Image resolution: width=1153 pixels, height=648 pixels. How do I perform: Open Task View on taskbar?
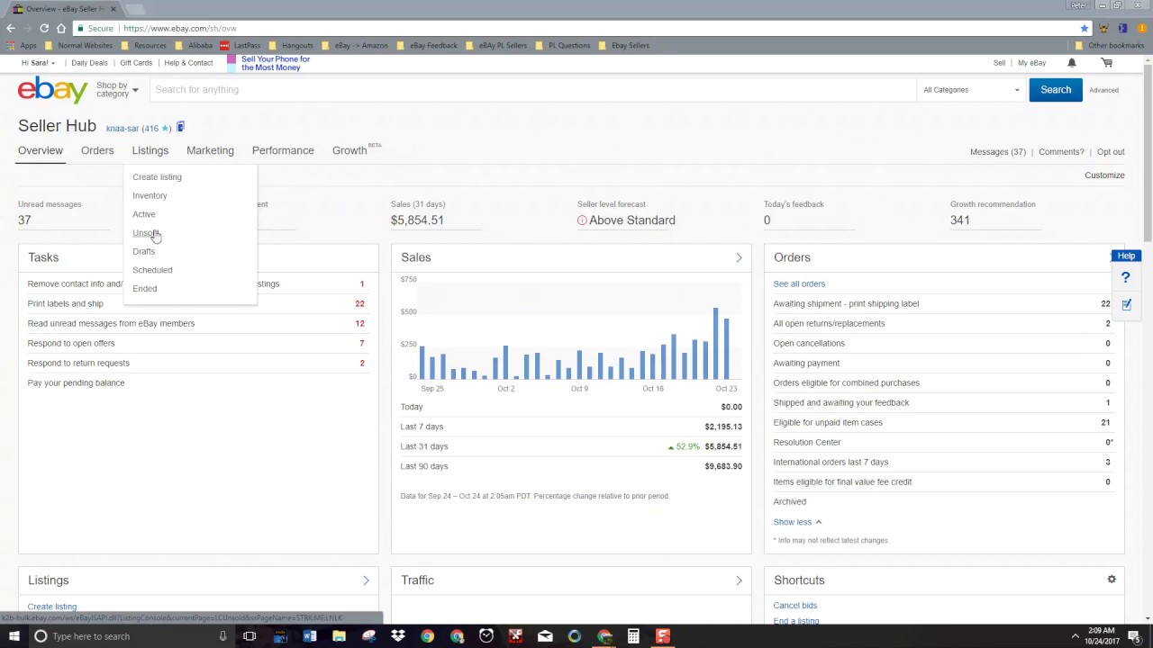tap(250, 636)
